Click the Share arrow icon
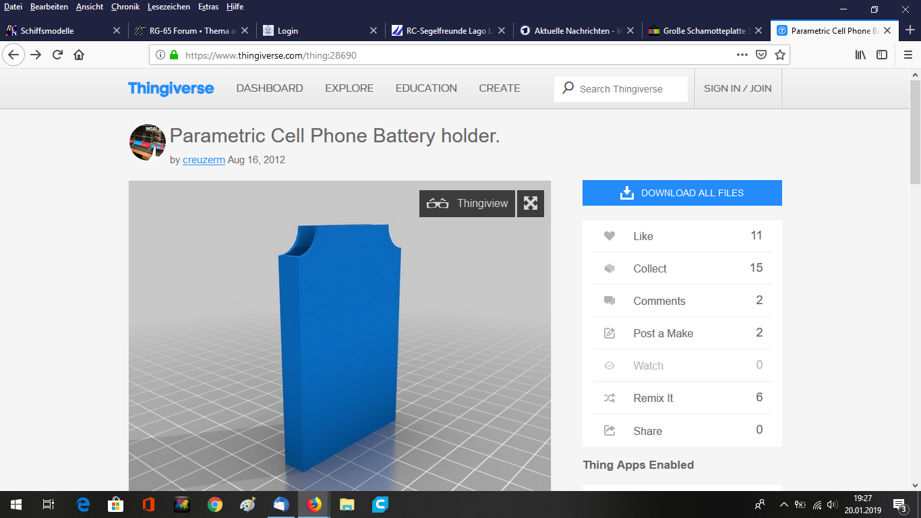 [610, 430]
